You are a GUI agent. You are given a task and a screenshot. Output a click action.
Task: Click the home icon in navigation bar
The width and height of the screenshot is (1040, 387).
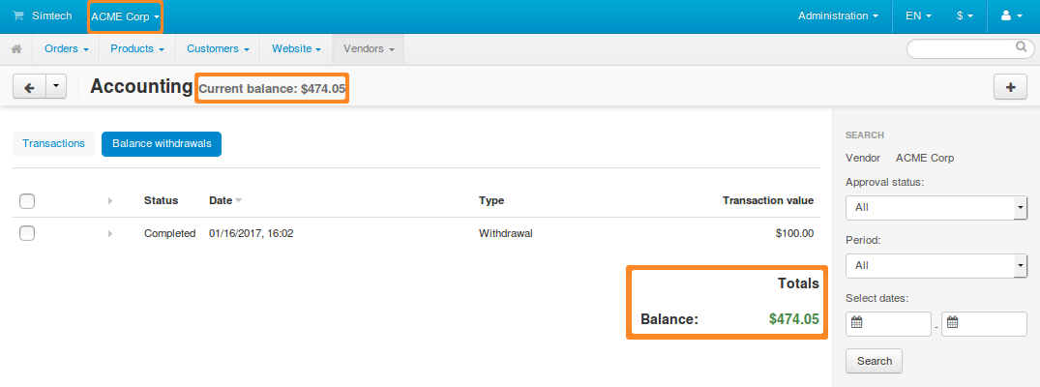16,49
